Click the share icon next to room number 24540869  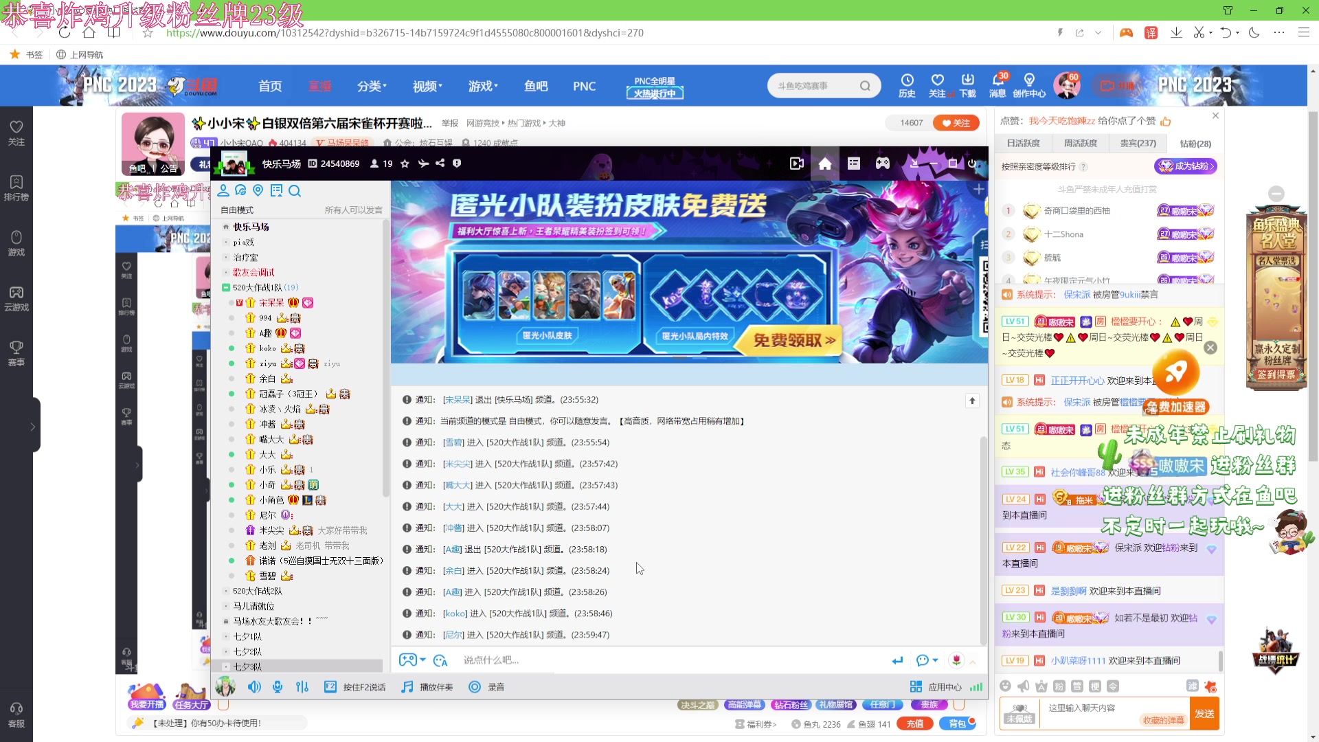point(440,164)
